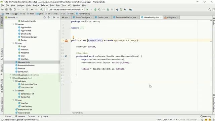
Task: Click the Search Everywhere magnifier icon
Action: [210, 10]
